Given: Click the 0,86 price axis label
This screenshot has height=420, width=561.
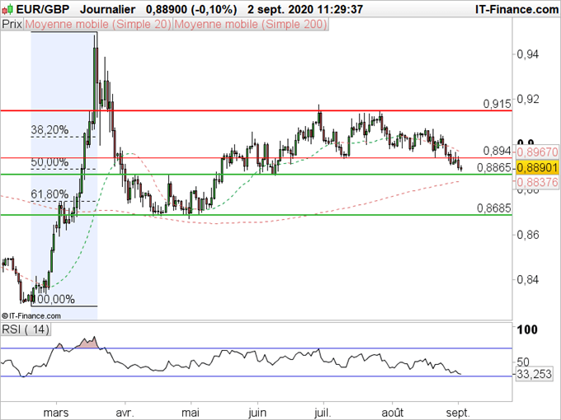Looking at the screenshot, I should coord(528,235).
